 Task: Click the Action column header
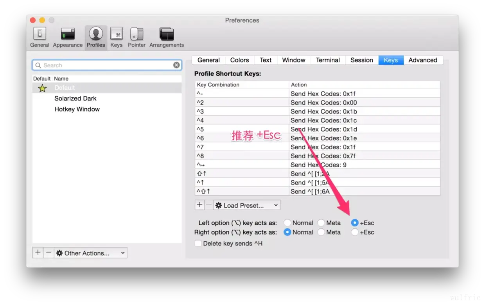[x=365, y=85]
